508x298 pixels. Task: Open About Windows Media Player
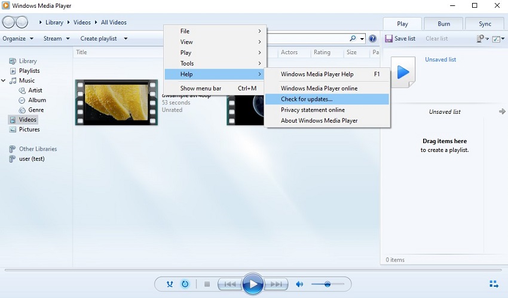pos(319,120)
